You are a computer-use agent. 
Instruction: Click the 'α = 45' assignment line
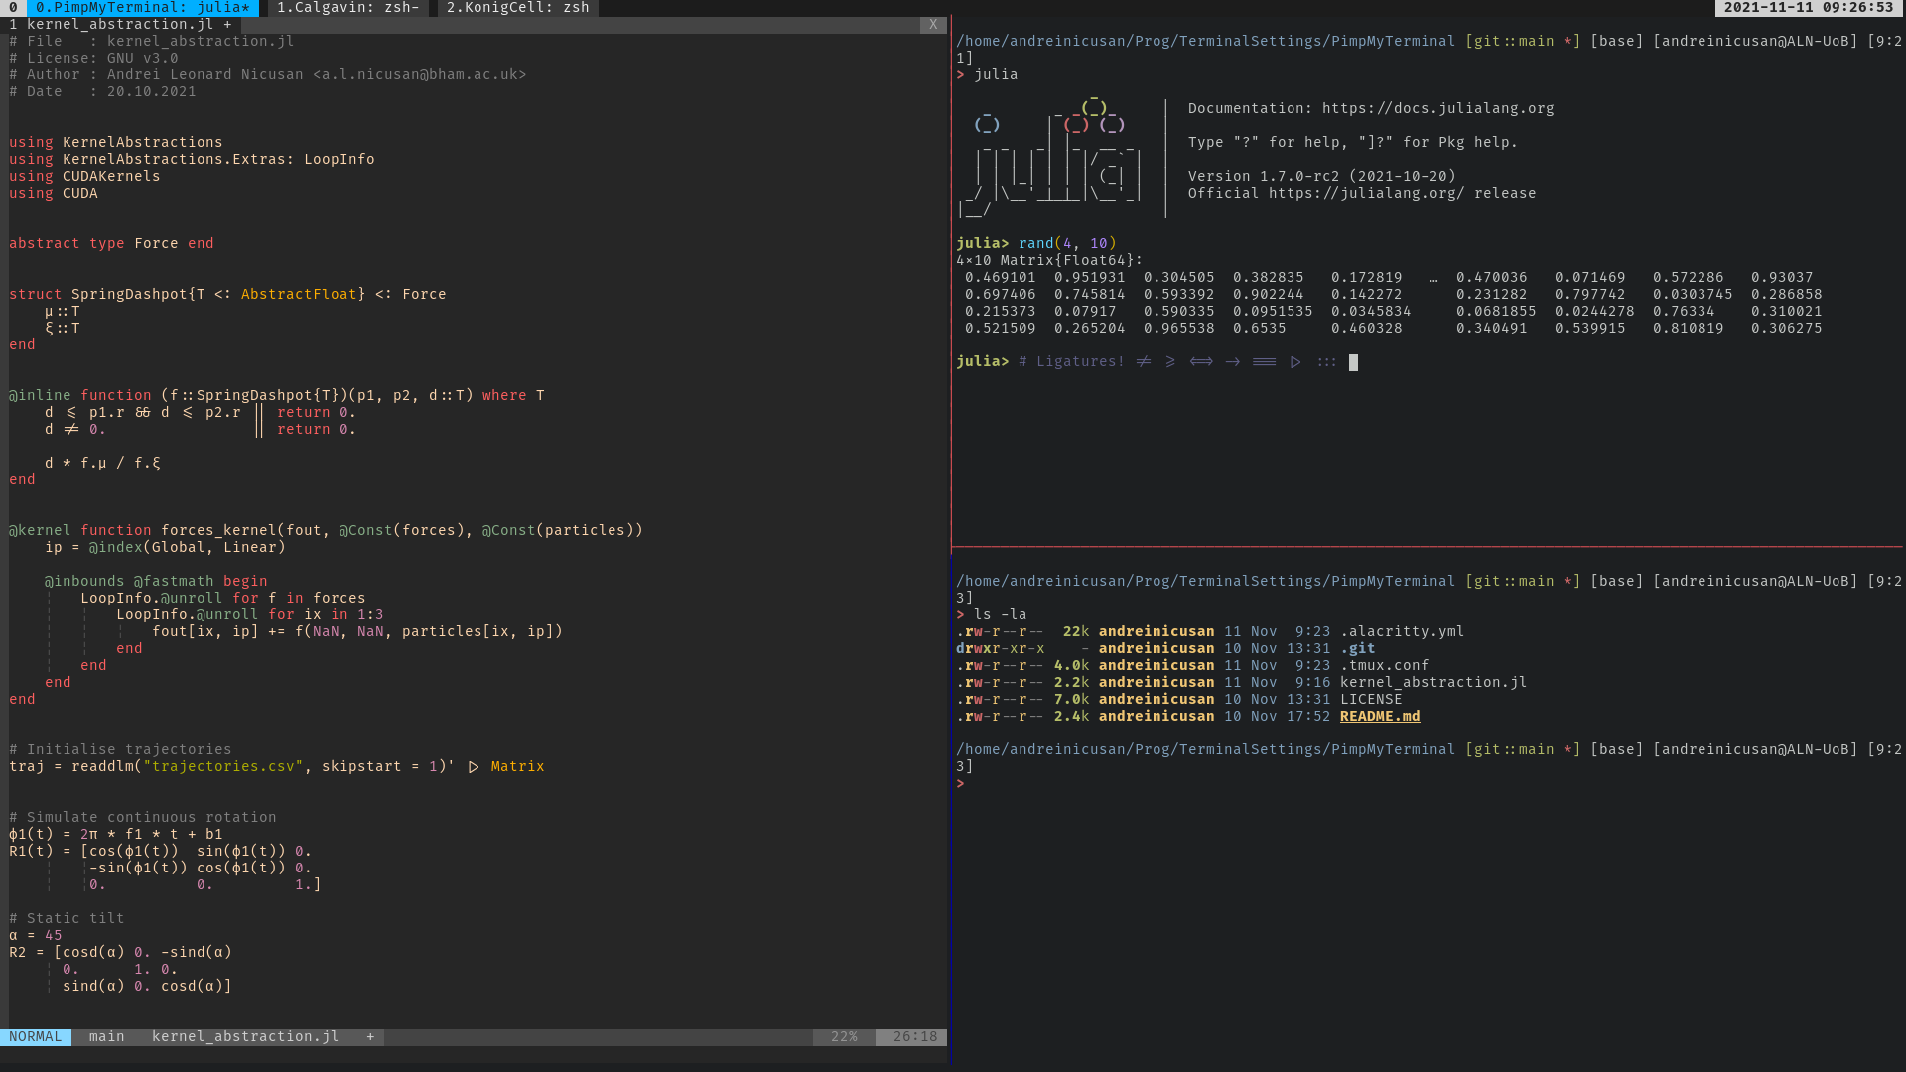[36, 936]
